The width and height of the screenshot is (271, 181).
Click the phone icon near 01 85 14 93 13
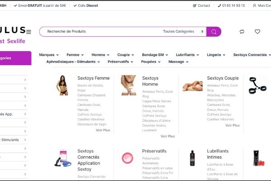(x=219, y=5)
